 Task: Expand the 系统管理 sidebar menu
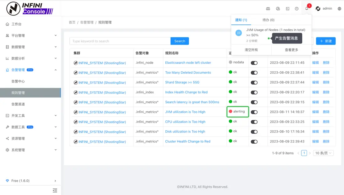pyautogui.click(x=30, y=150)
